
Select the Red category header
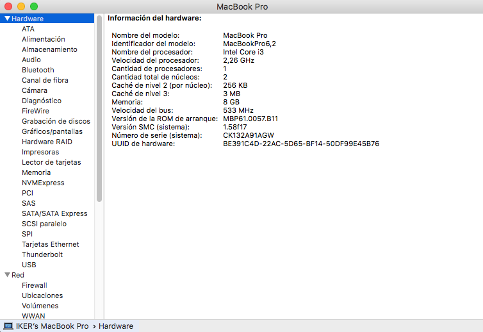click(x=18, y=275)
